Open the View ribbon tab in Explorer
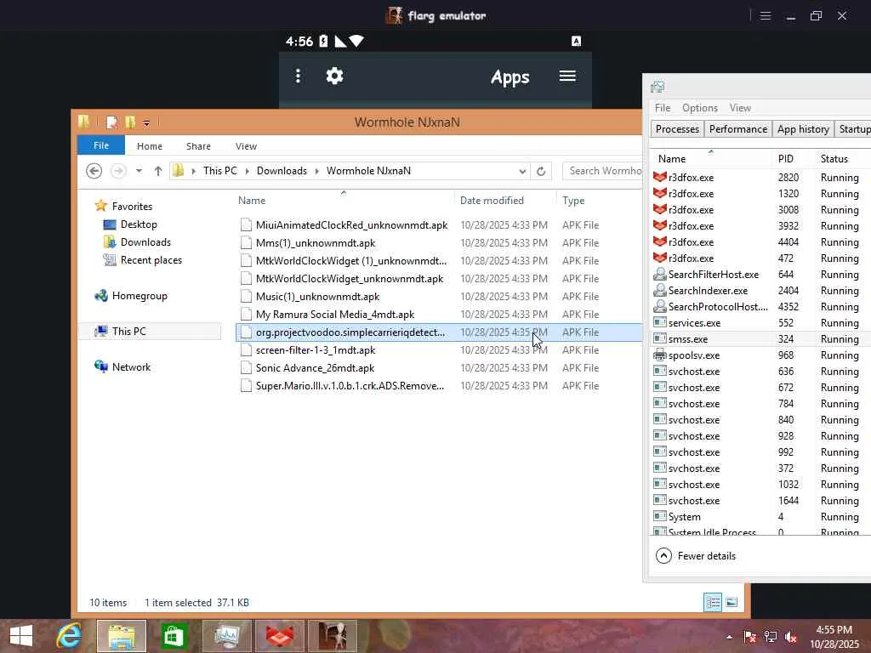The height and width of the screenshot is (653, 871). tap(246, 146)
